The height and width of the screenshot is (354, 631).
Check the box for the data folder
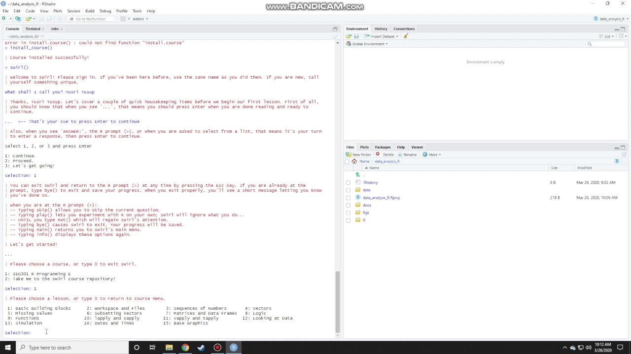coord(349,190)
